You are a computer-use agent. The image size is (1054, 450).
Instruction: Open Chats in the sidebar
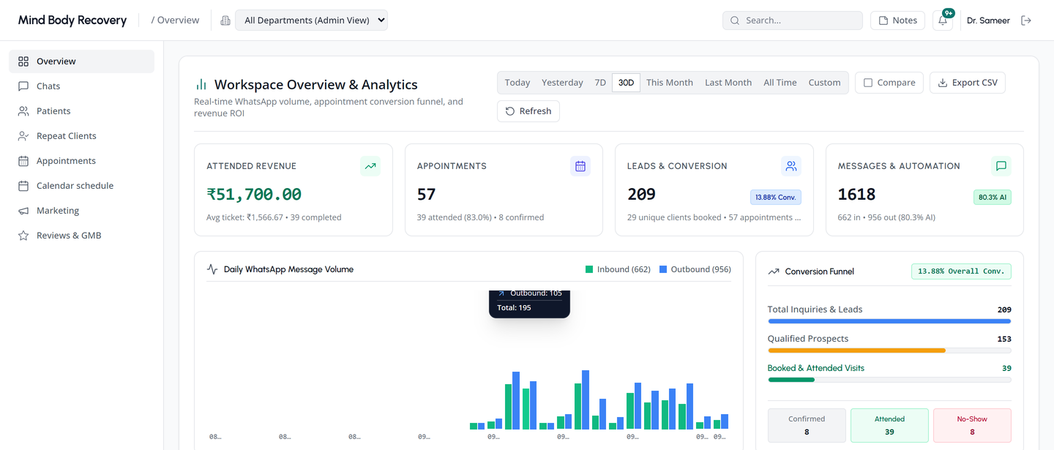pos(81,86)
